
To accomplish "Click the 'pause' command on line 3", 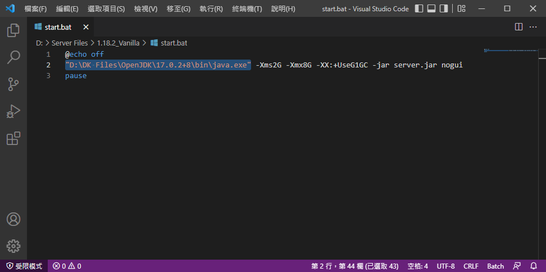I will coord(76,75).
